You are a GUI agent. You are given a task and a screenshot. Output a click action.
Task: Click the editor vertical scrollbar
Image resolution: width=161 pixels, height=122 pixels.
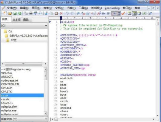coord(157,68)
